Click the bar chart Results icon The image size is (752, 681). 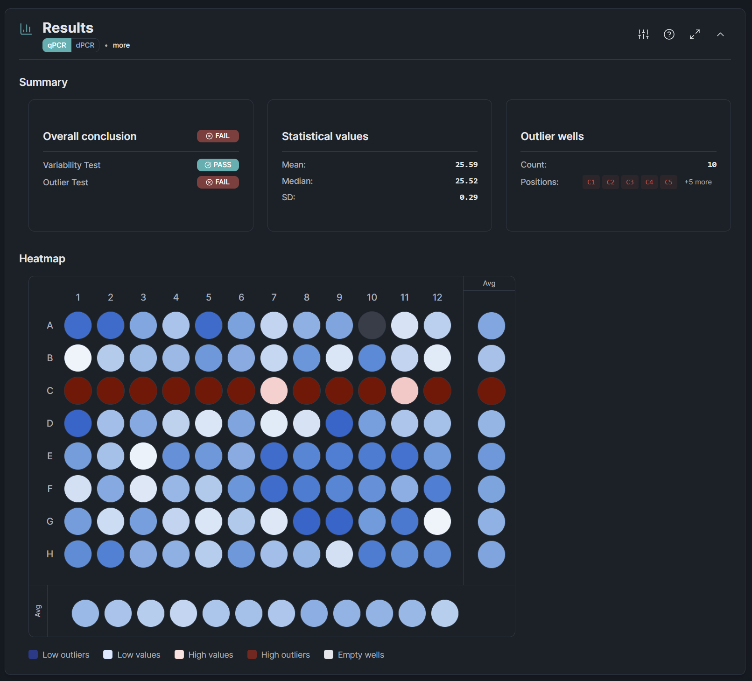pyautogui.click(x=26, y=29)
